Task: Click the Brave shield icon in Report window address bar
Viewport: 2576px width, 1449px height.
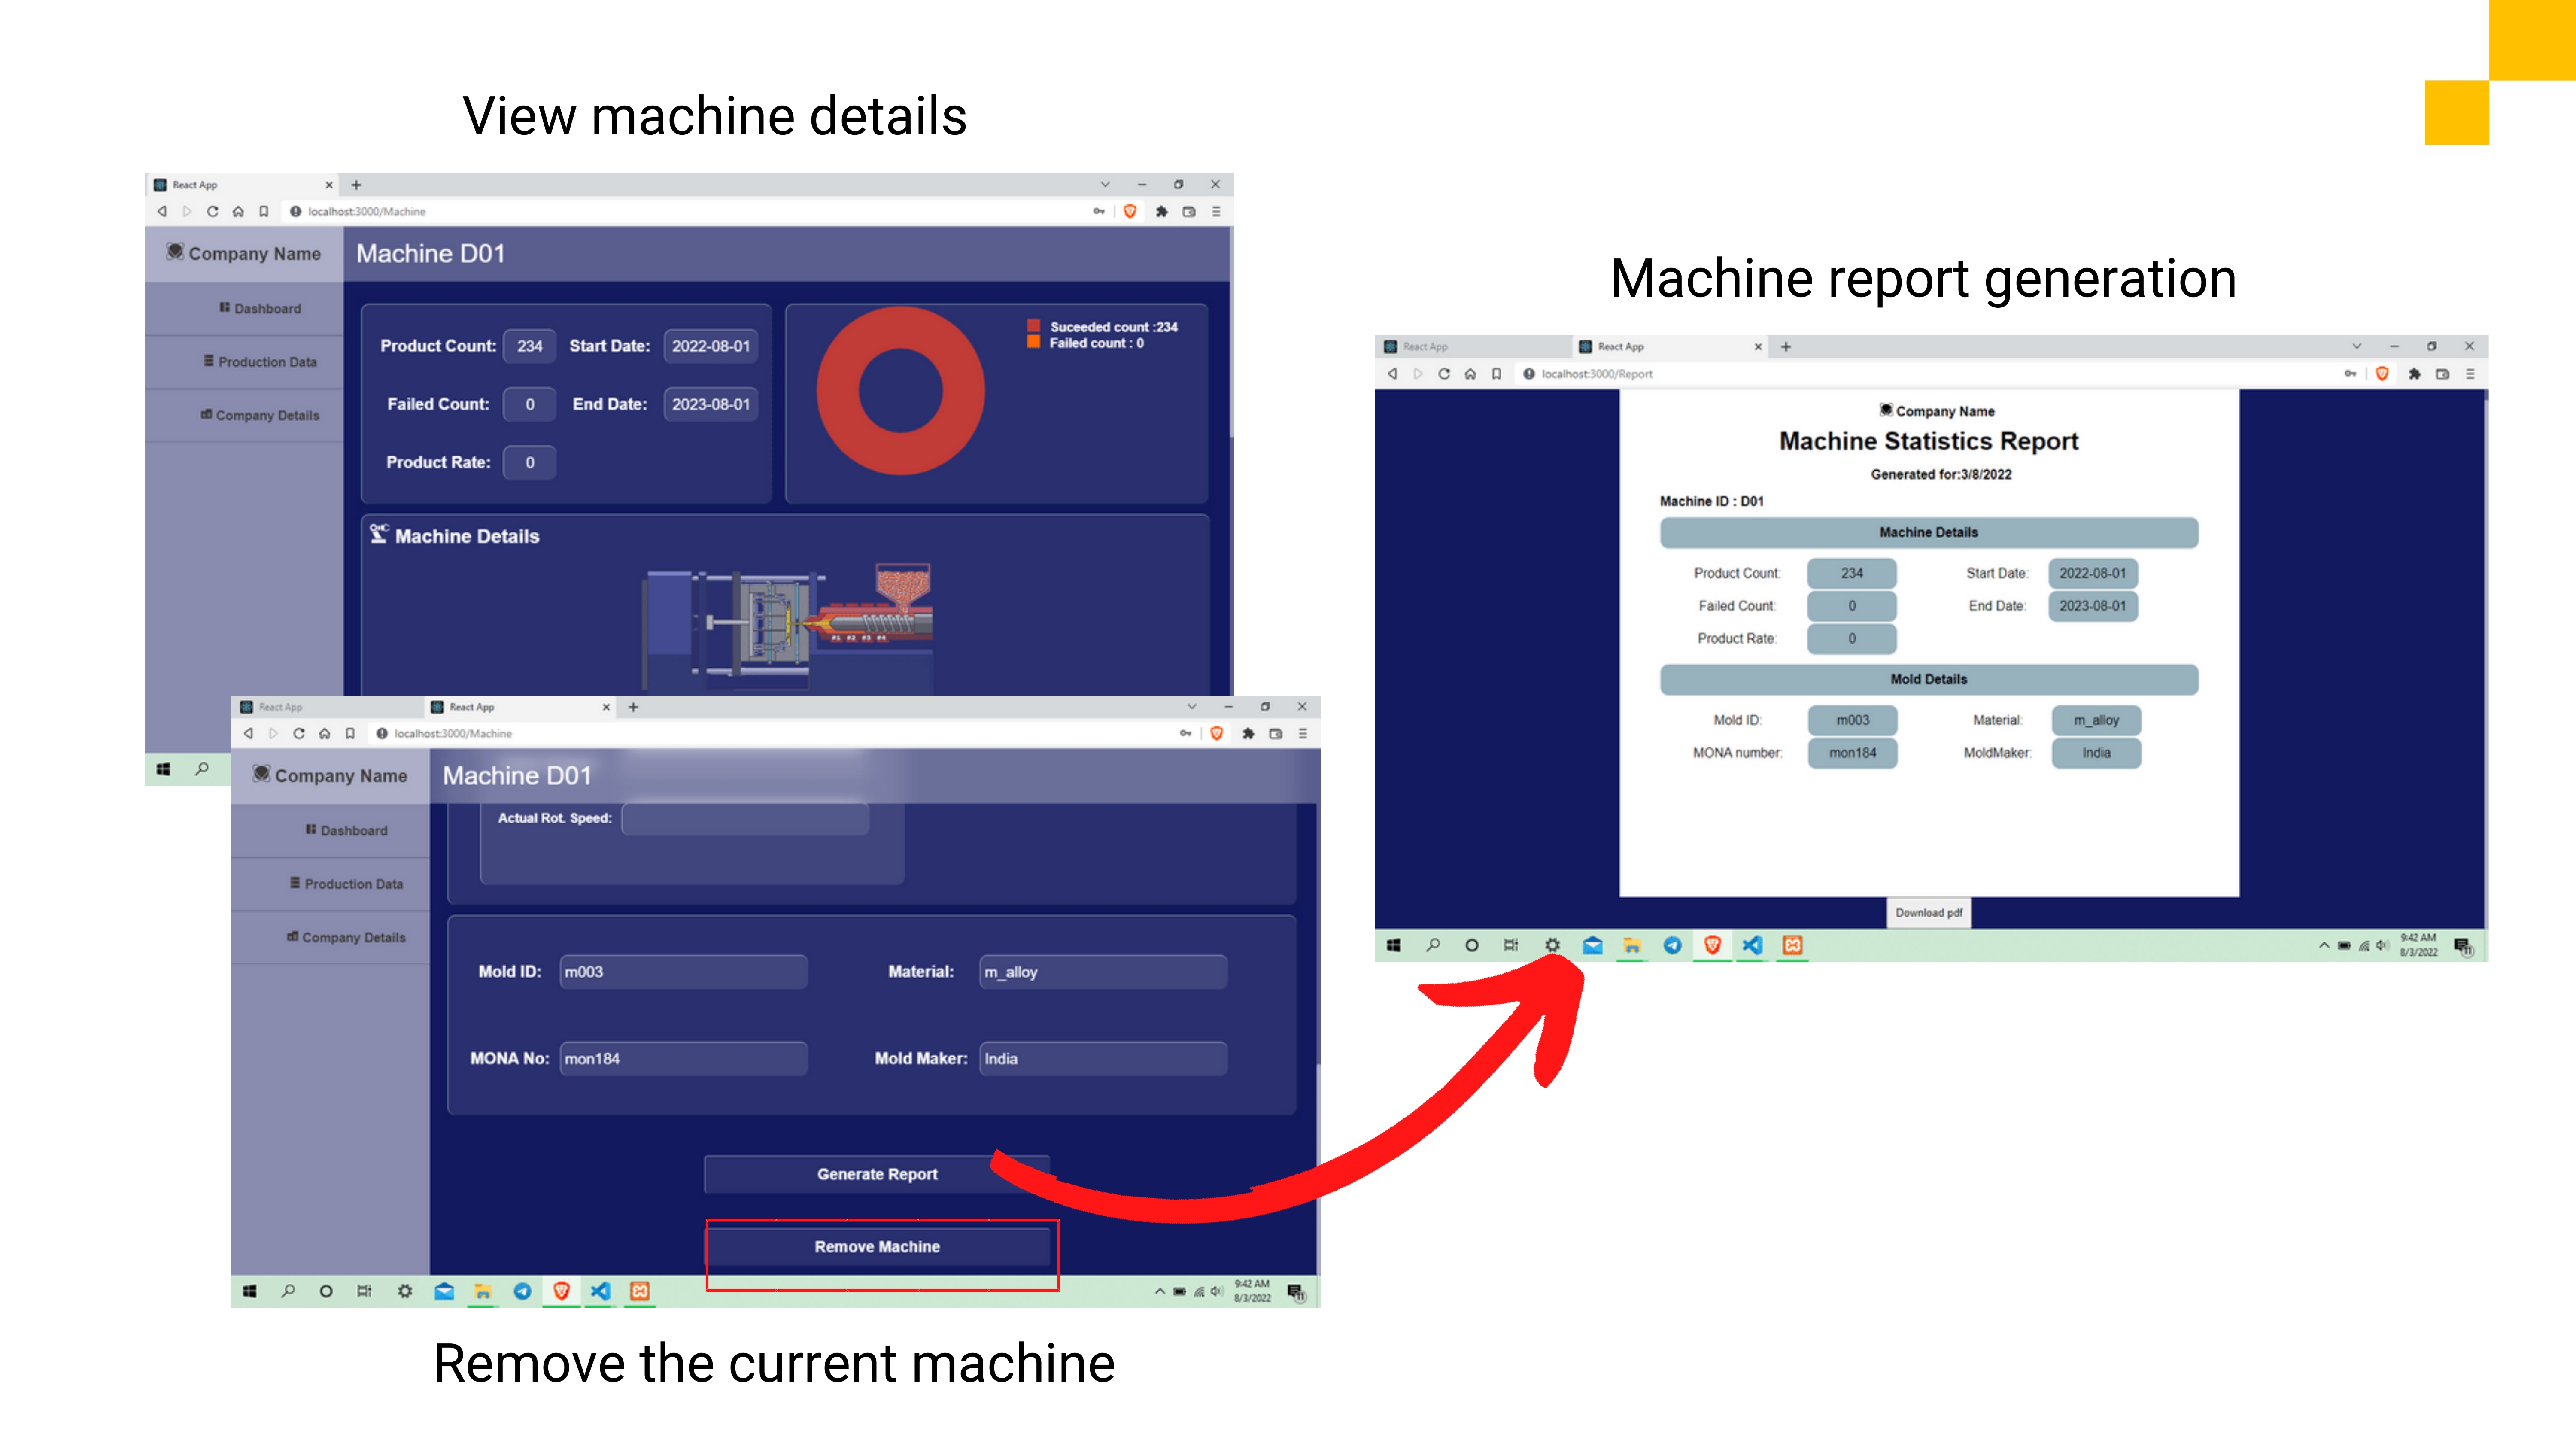Action: tap(2382, 374)
